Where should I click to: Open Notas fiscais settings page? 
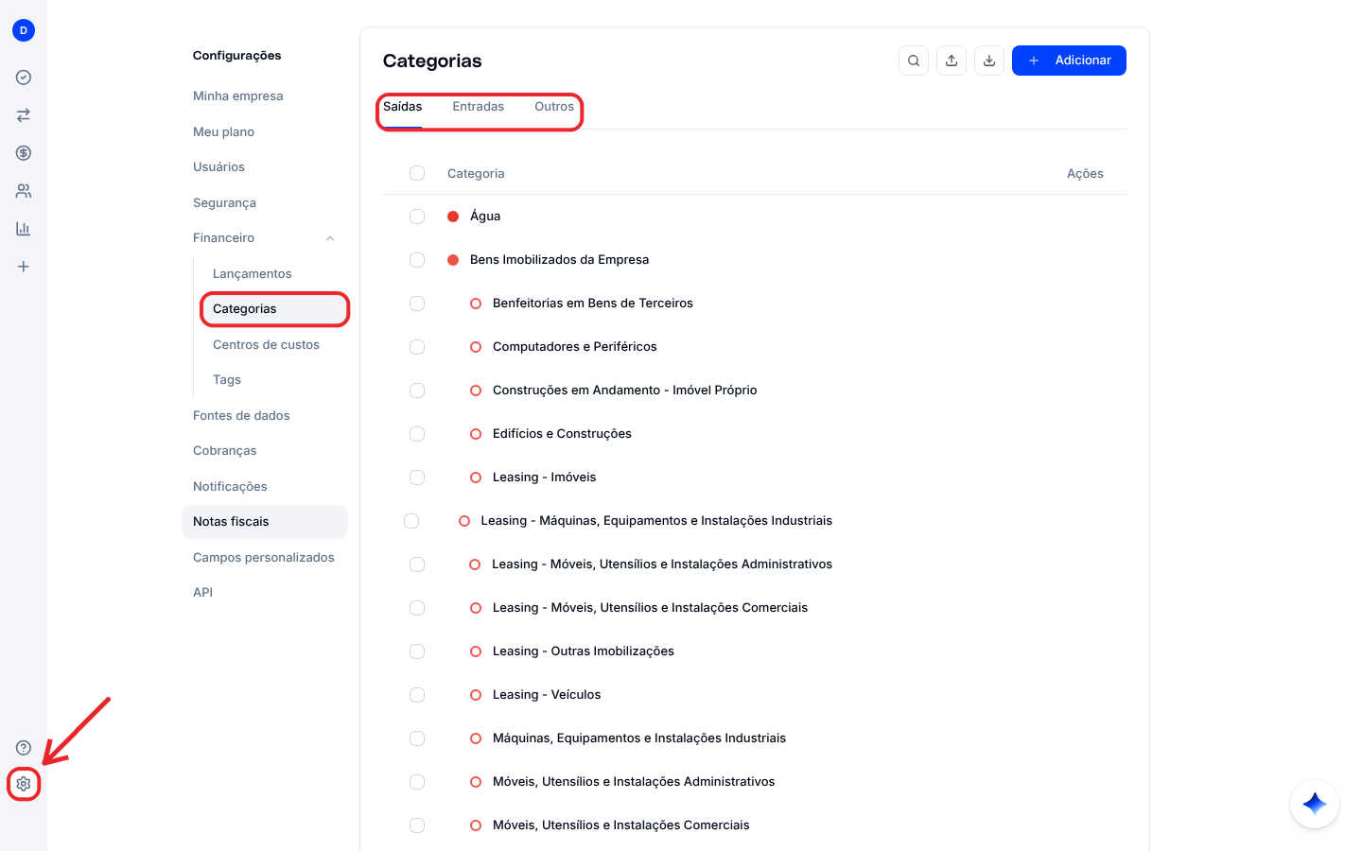click(x=265, y=522)
